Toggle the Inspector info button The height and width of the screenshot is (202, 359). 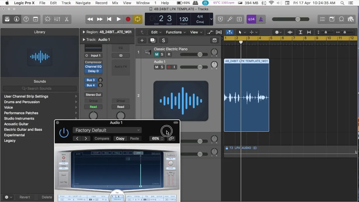pos(17,19)
